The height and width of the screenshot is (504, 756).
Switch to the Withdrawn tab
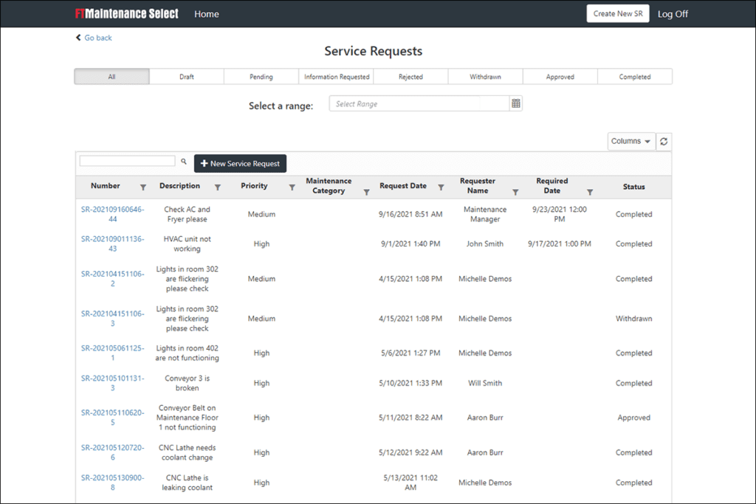[486, 77]
